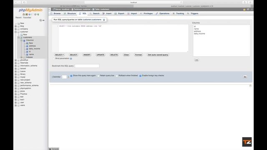267x150 pixels.
Task: Click the customers table icon in the tree
Action: tap(21, 37)
